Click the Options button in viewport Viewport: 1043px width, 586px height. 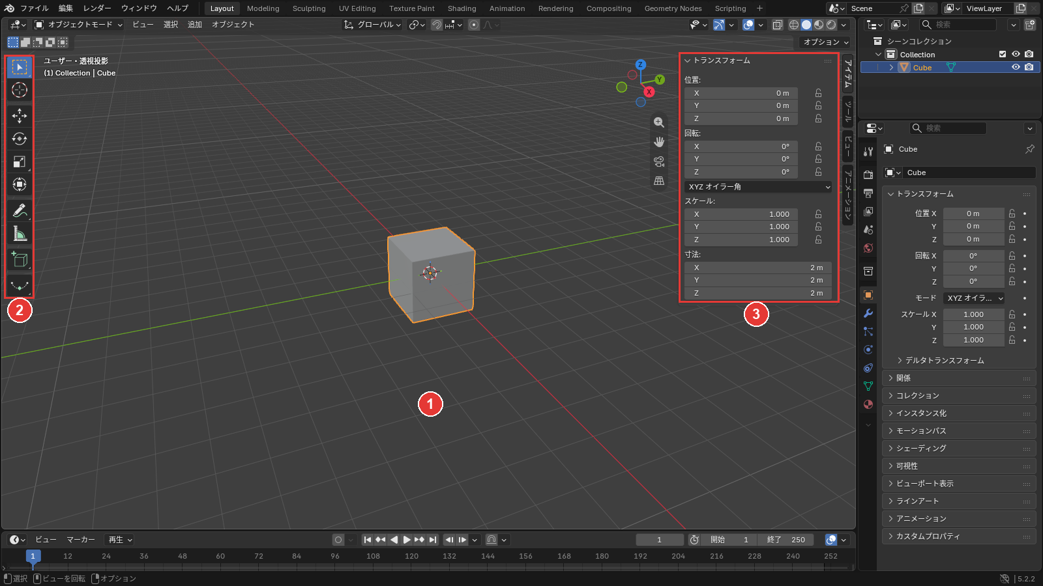pos(825,42)
